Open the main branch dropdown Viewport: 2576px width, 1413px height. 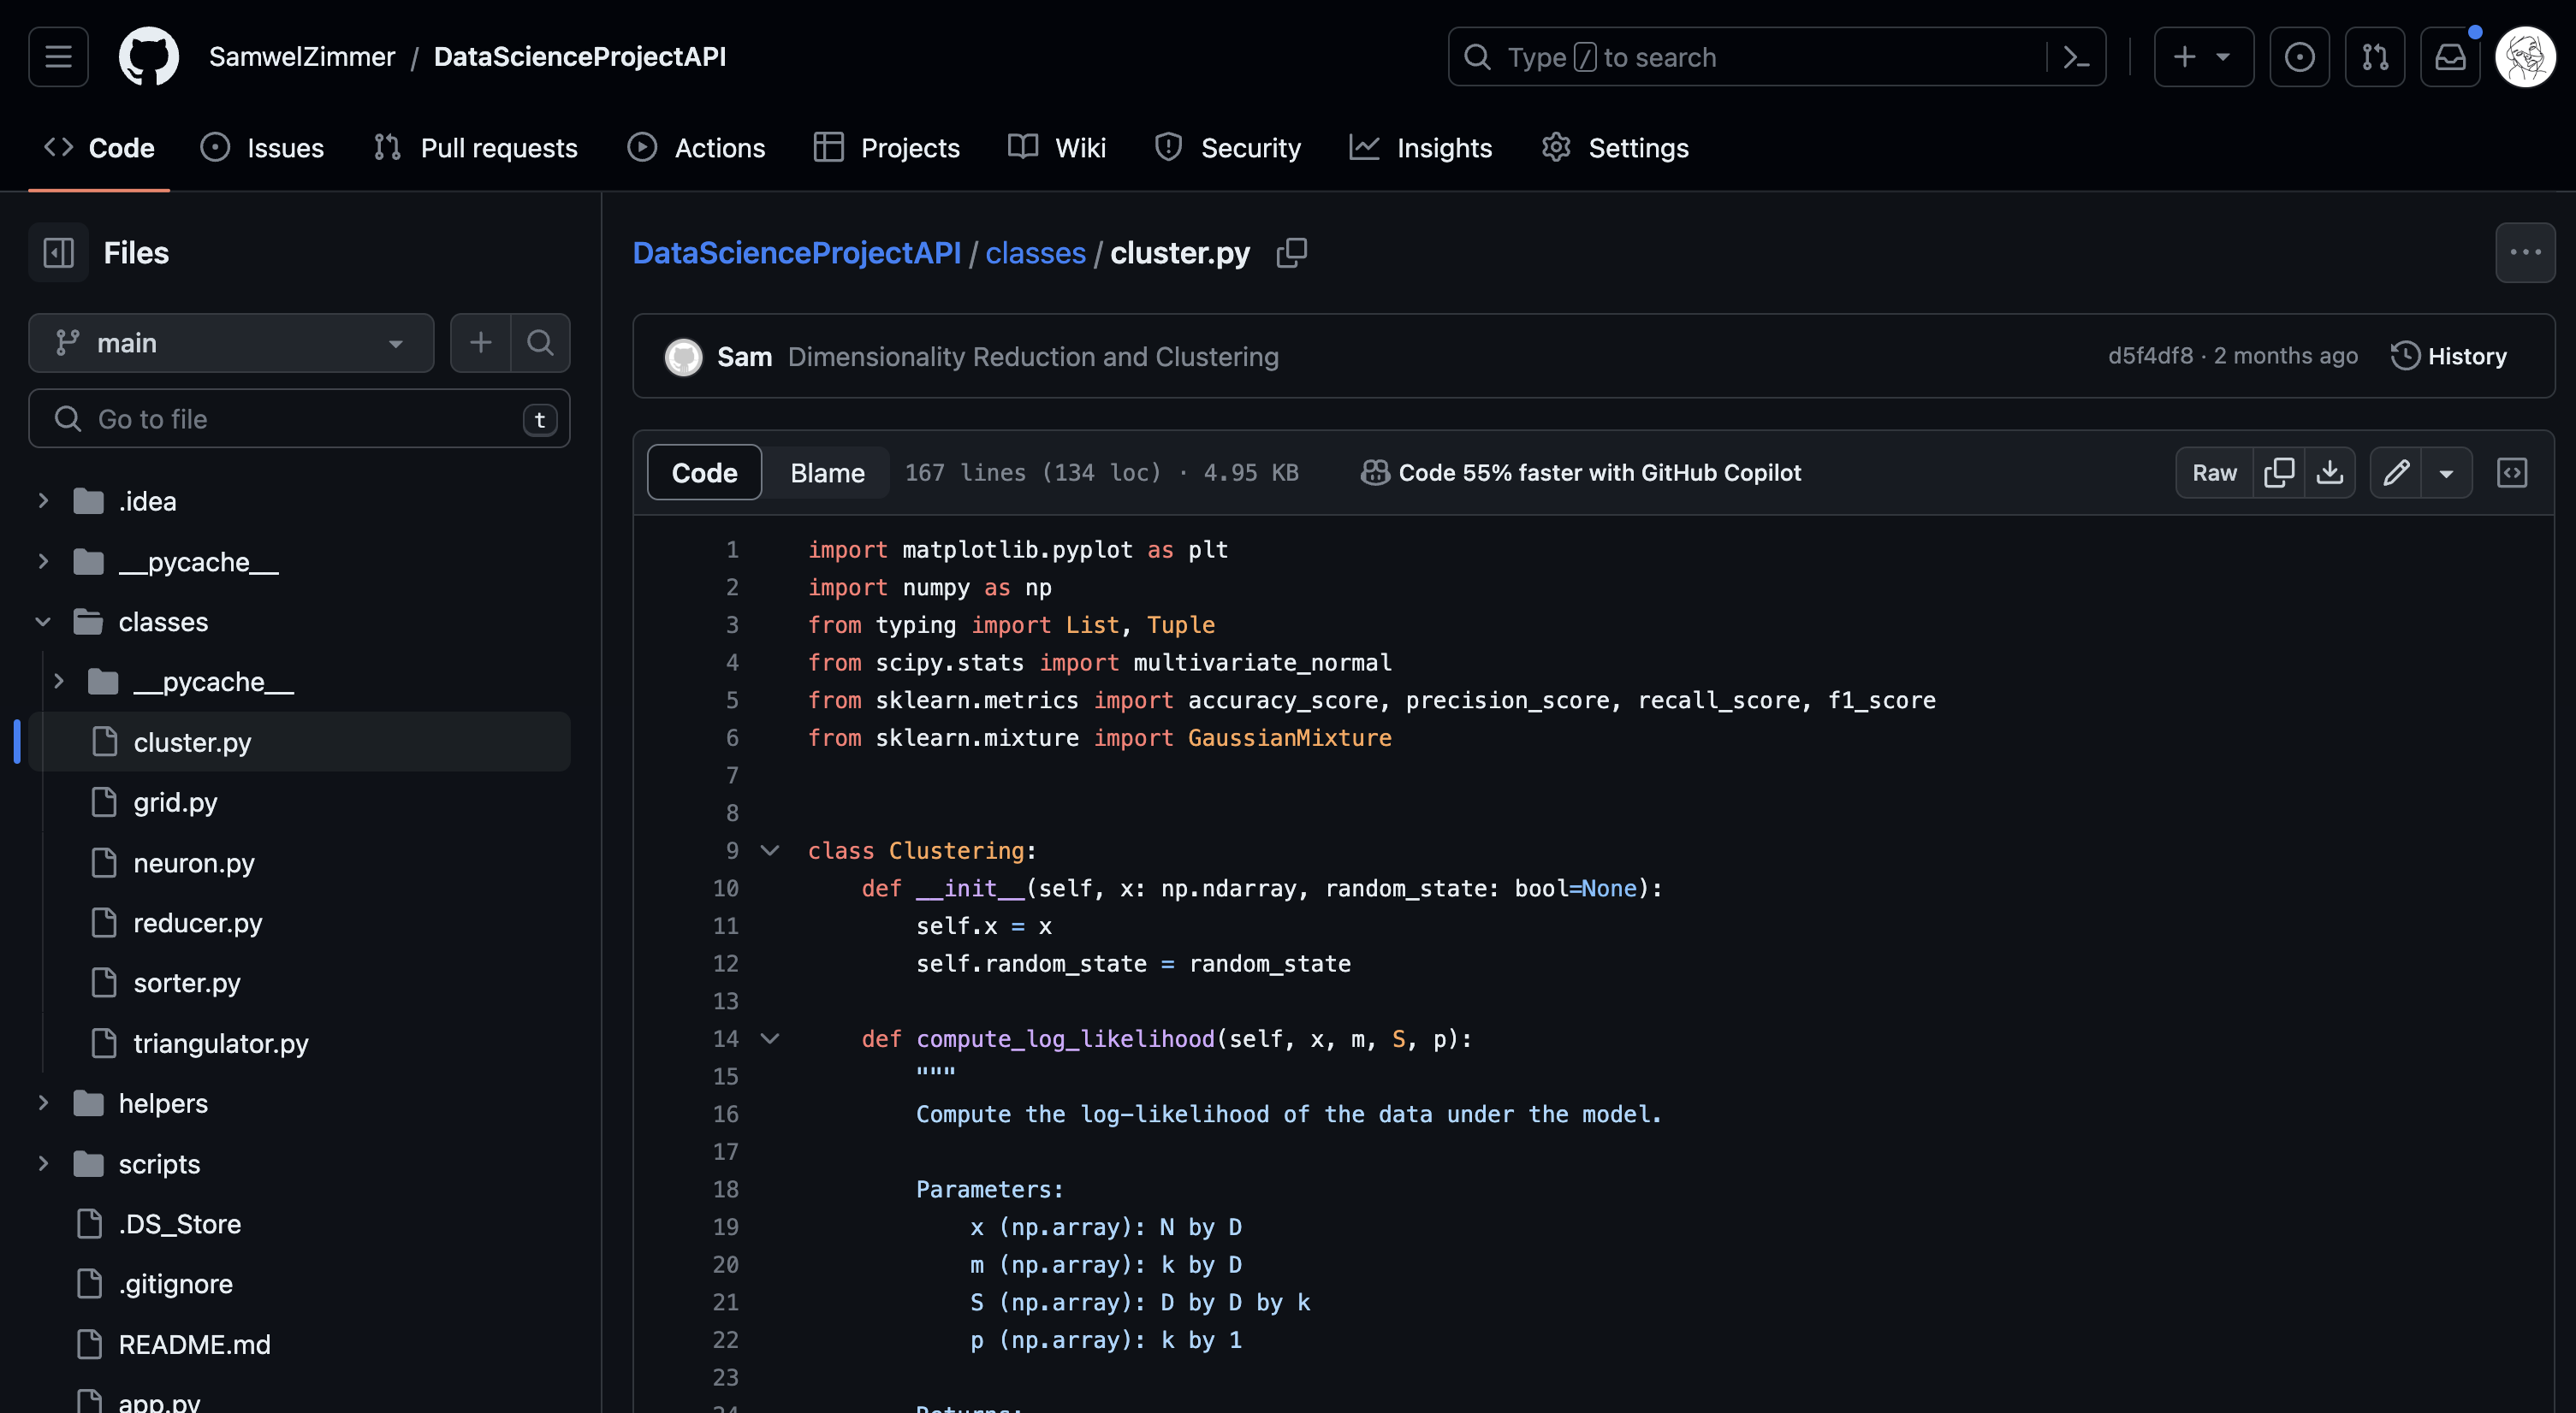pyautogui.click(x=231, y=343)
